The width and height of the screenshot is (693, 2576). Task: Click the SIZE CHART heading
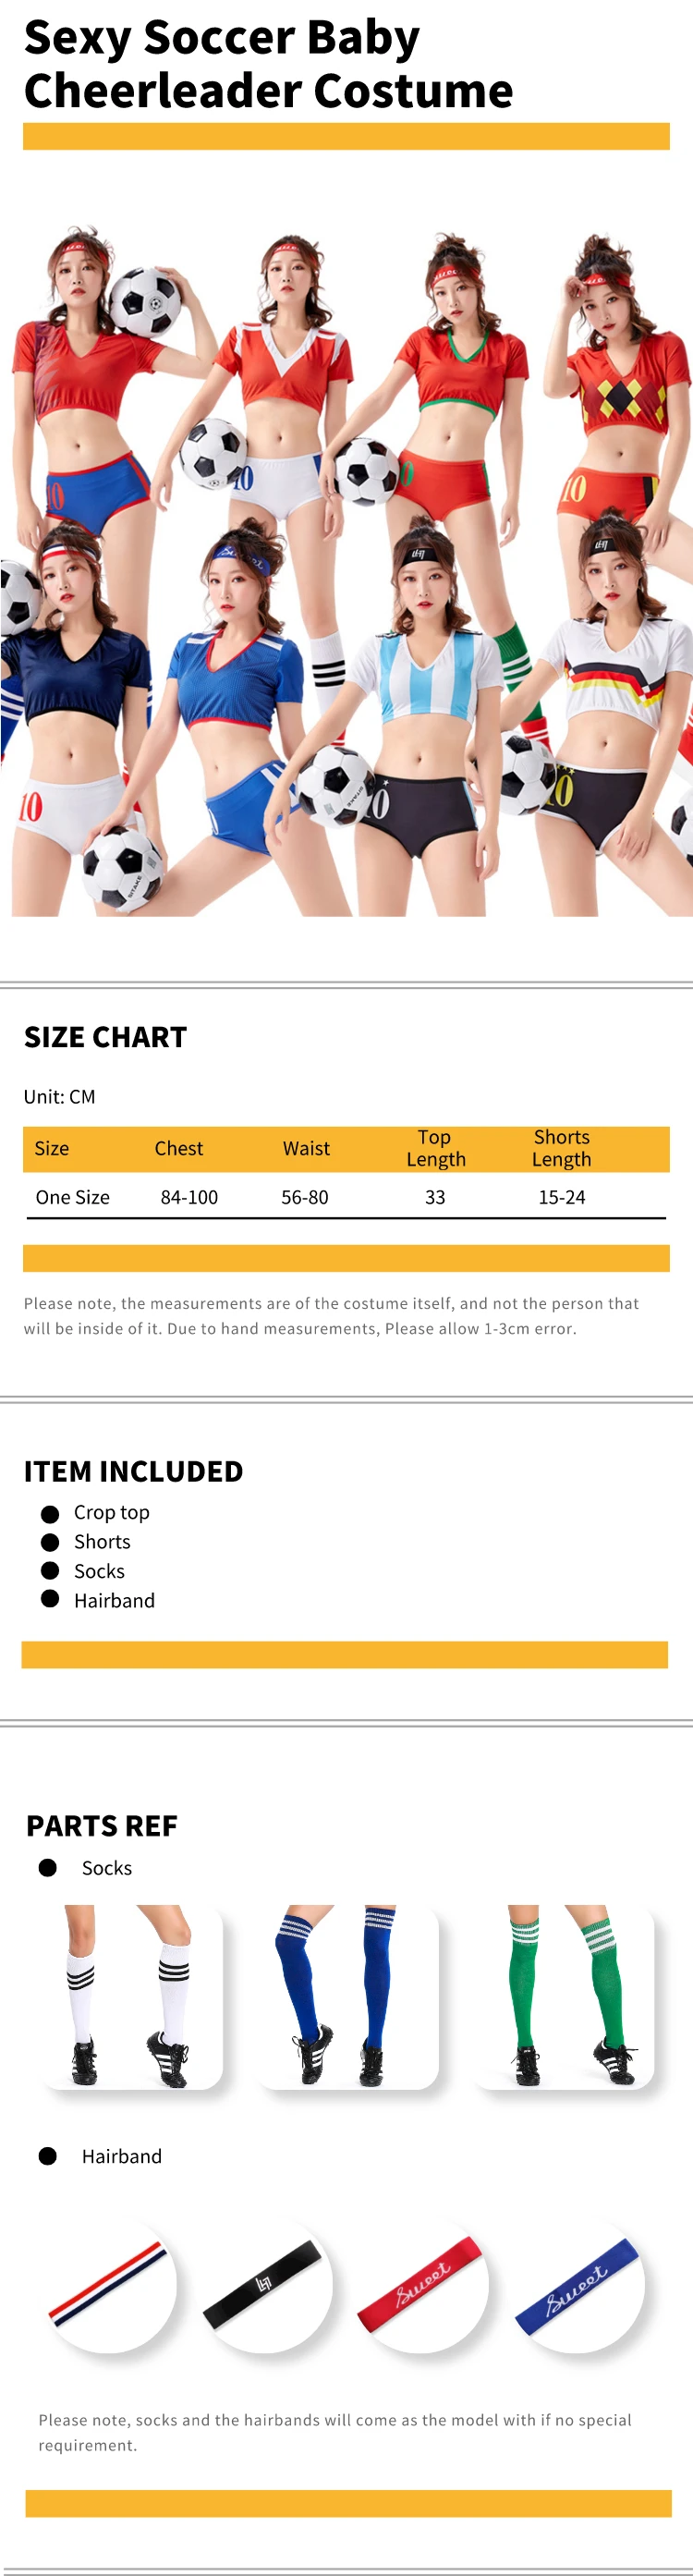(x=105, y=1037)
